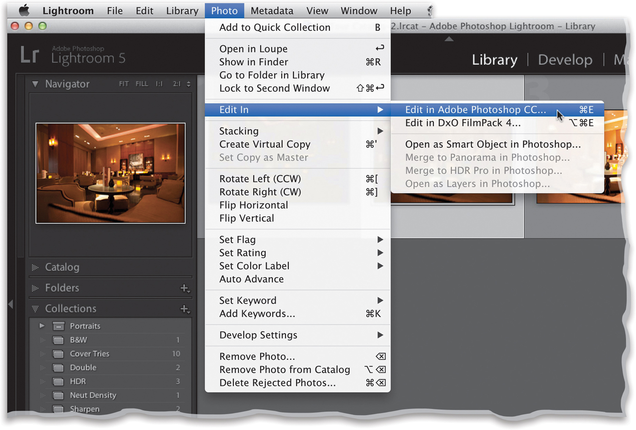Click the Folders panel plus icon
Screen dimensions: 636x430
pyautogui.click(x=184, y=288)
